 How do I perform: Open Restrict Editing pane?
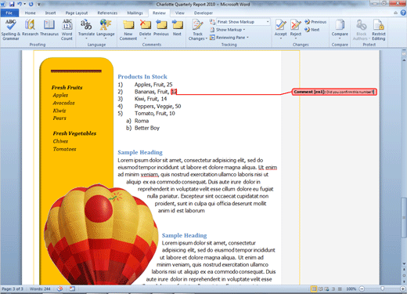pyautogui.click(x=379, y=30)
